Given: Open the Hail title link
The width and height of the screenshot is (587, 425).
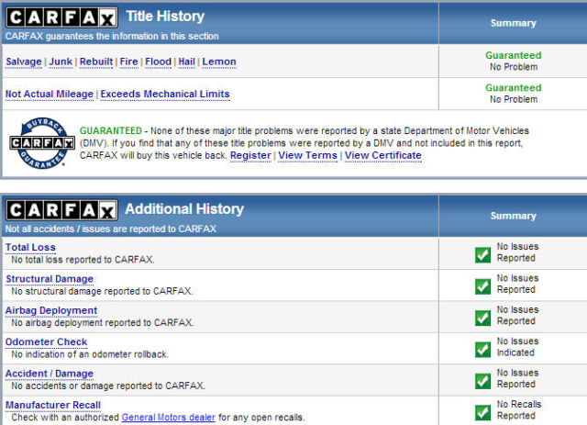Looking at the screenshot, I should (187, 62).
